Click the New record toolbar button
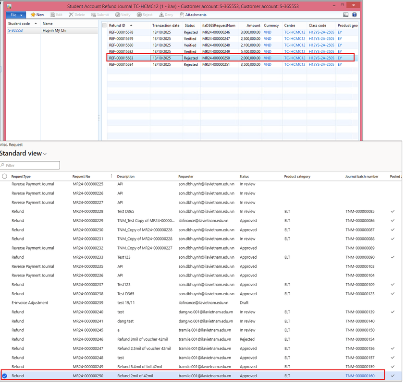This screenshot has height=384, width=406. click(37, 15)
